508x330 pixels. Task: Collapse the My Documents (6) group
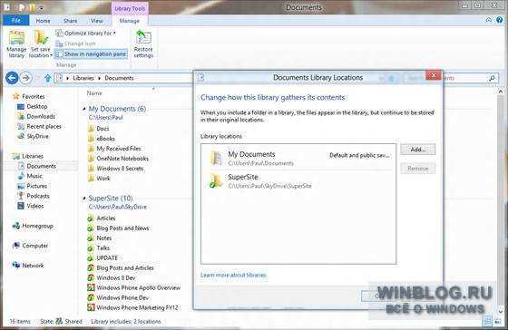(84, 109)
